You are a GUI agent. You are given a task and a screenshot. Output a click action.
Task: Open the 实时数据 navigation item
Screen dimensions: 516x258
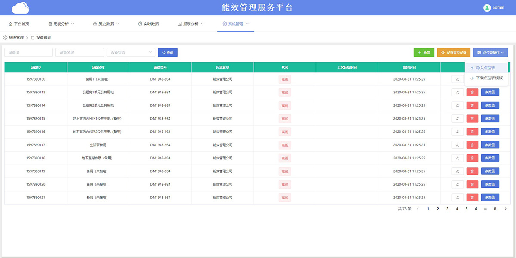[148, 24]
